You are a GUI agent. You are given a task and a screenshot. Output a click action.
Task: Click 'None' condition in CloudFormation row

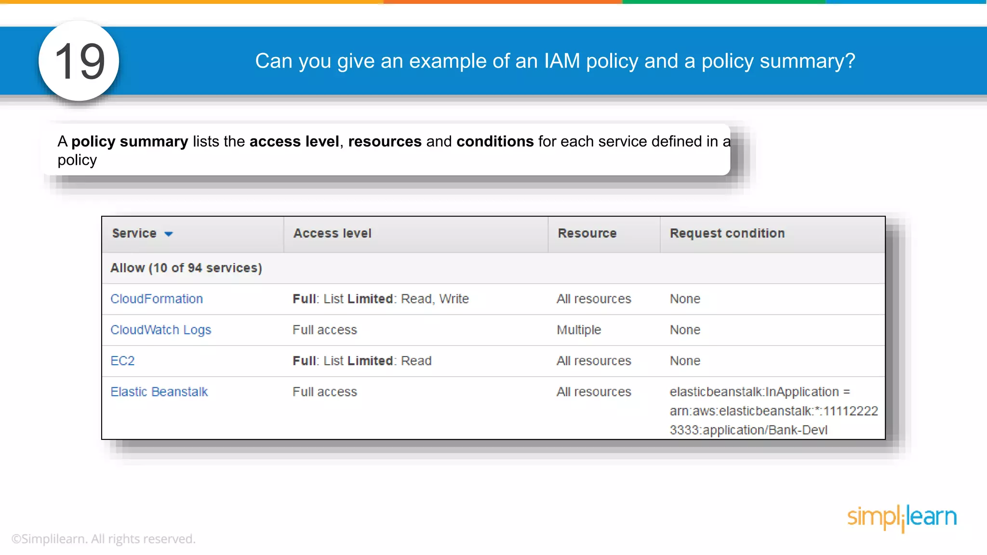[685, 299]
